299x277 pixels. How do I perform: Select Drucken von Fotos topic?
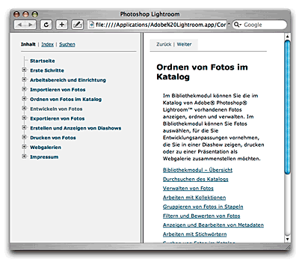(53, 138)
